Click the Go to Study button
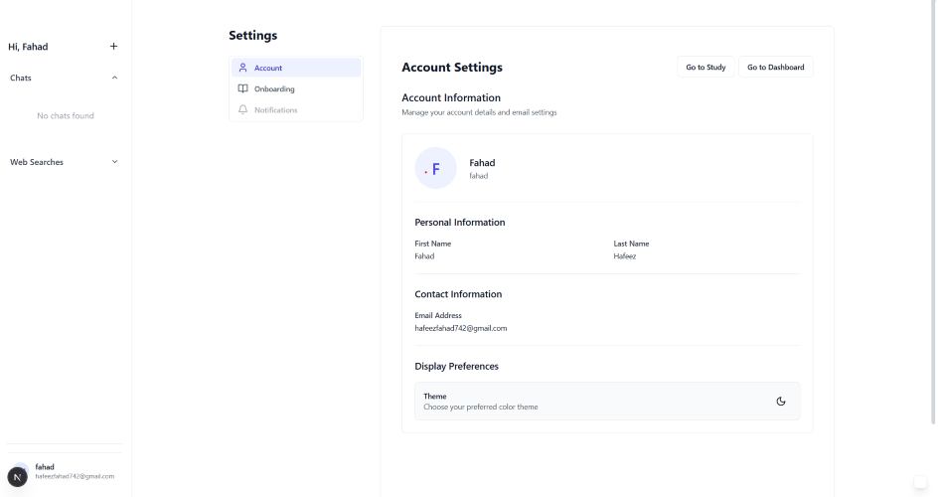 point(705,67)
